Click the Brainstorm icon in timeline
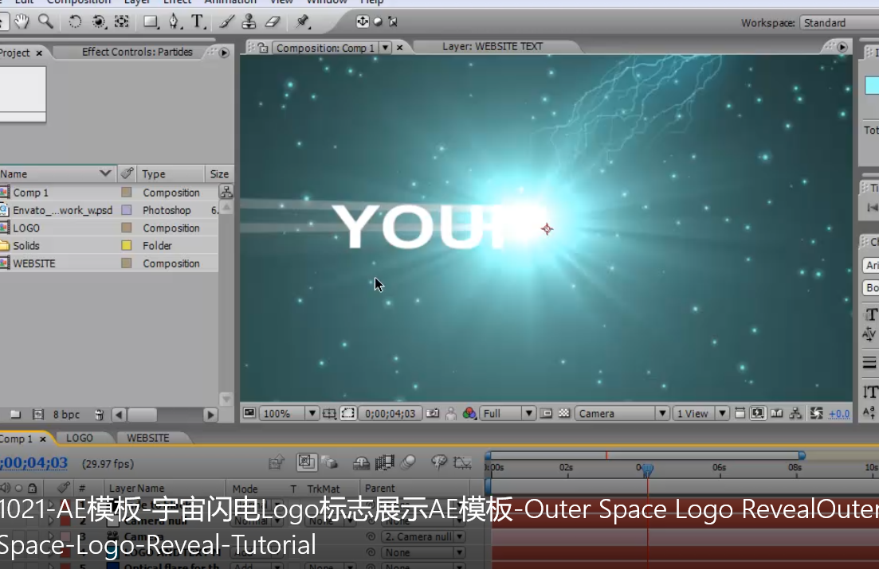The height and width of the screenshot is (569, 879). click(438, 462)
